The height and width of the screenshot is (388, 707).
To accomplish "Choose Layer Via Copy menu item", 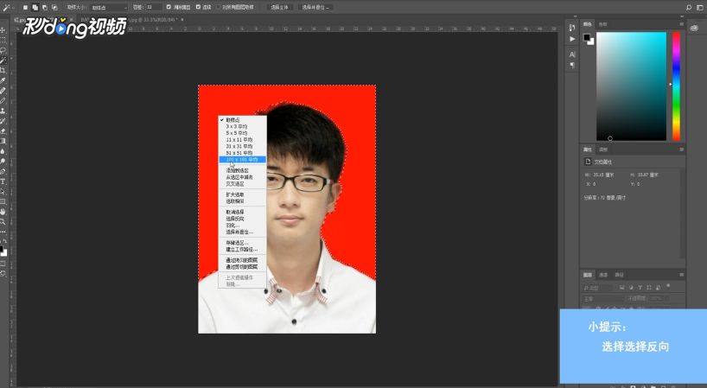I will (x=242, y=260).
